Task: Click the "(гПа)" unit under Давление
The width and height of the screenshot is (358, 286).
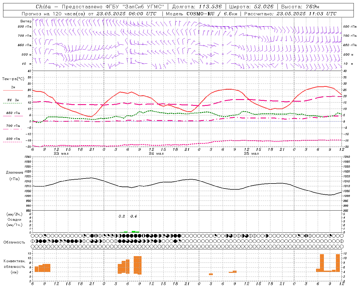Action: pyautogui.click(x=15, y=179)
